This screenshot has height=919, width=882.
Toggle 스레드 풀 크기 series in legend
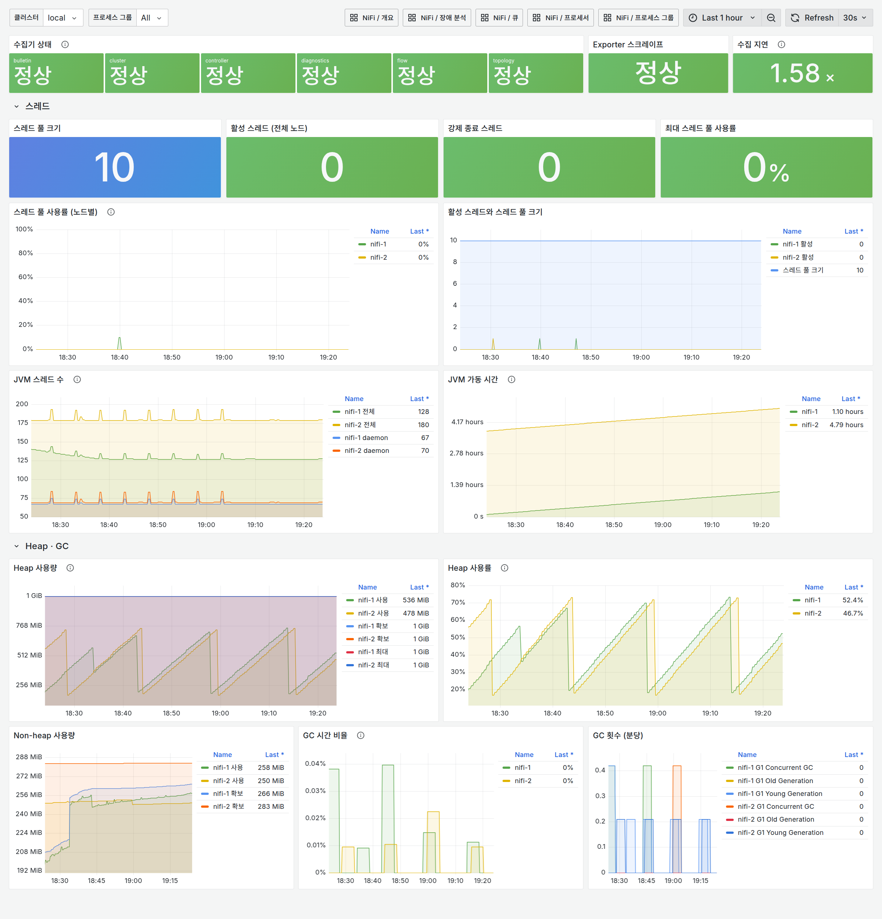tap(803, 270)
